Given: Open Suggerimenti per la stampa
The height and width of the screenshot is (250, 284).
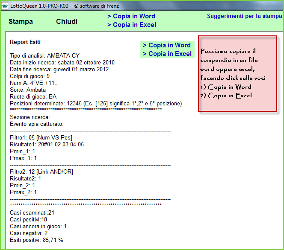Looking at the screenshot, I should 245,16.
